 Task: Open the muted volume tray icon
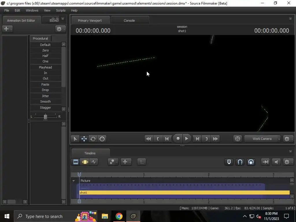pos(258,216)
